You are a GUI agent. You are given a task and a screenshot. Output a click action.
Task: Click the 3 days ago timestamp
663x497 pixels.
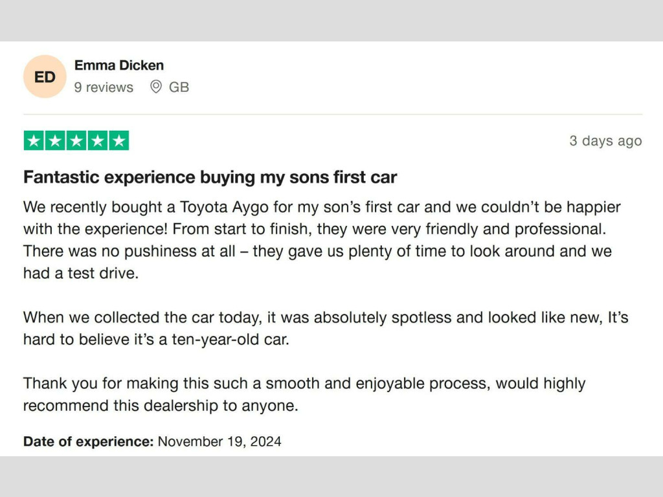click(605, 140)
